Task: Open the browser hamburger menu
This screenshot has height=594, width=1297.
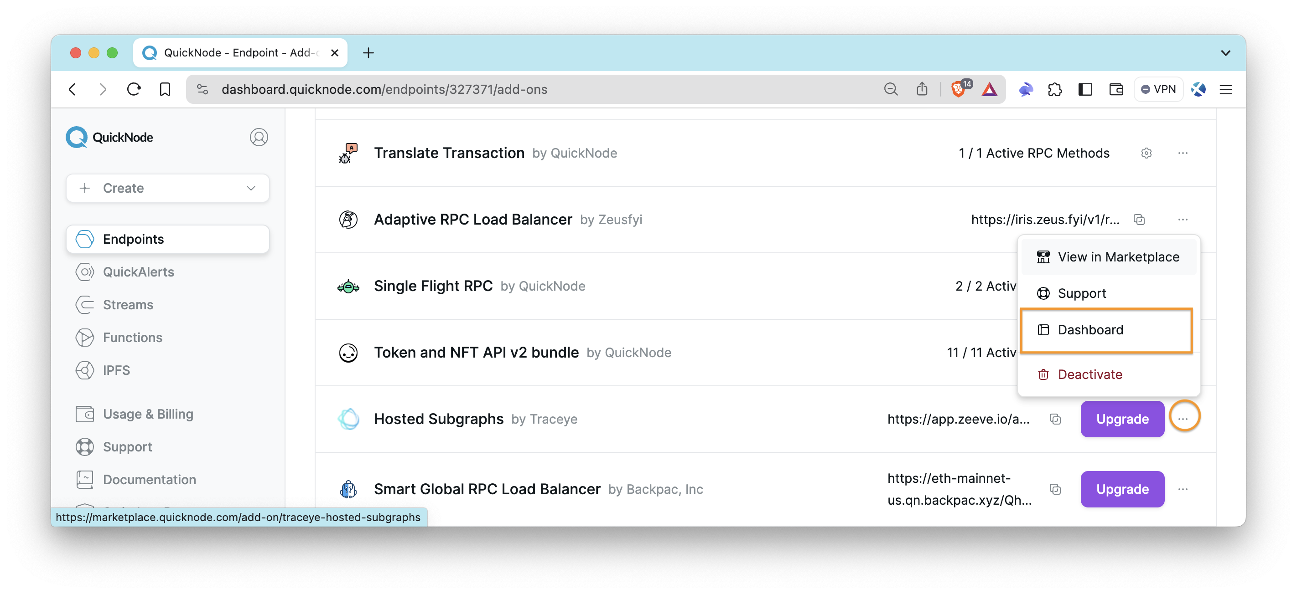Action: pos(1225,89)
